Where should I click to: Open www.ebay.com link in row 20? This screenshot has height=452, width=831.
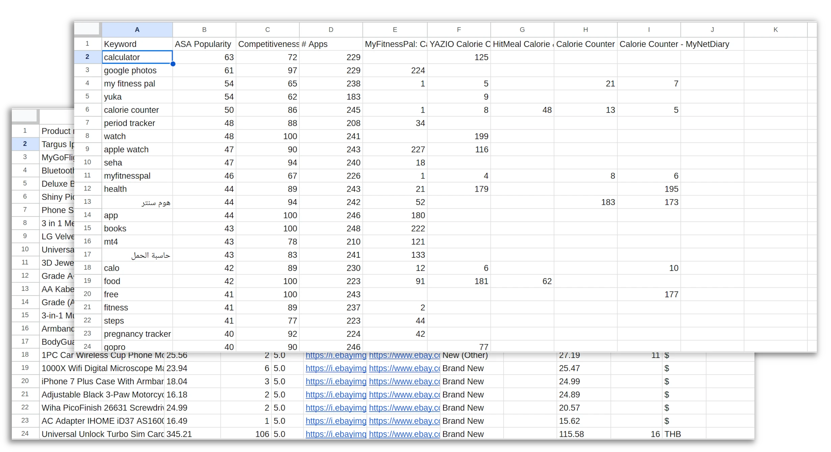tap(404, 382)
